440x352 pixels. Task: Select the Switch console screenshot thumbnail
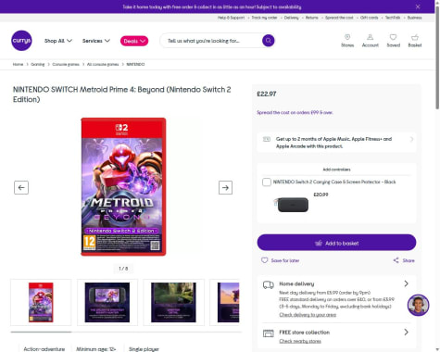(107, 302)
